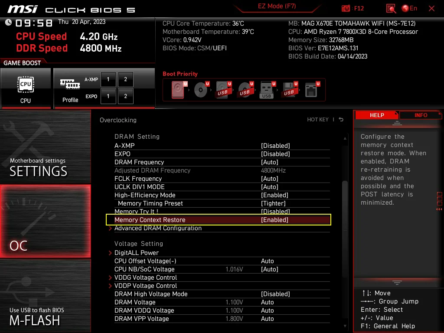Toggle A-XMP profile 1
The height and width of the screenshot is (333, 444).
click(x=108, y=79)
